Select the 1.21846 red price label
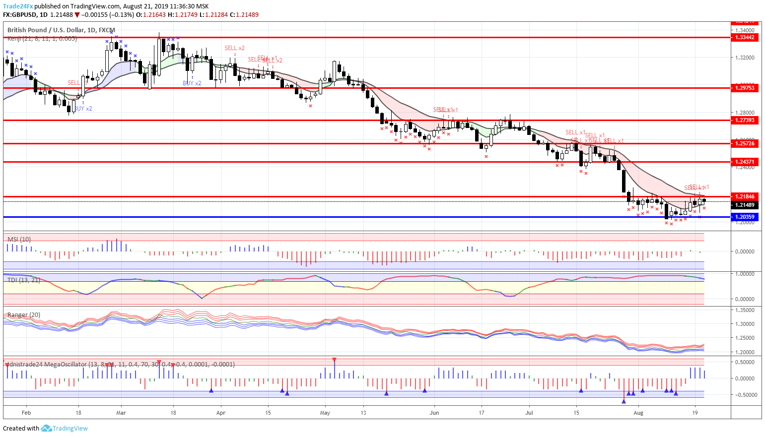765x437 pixels. (x=745, y=196)
